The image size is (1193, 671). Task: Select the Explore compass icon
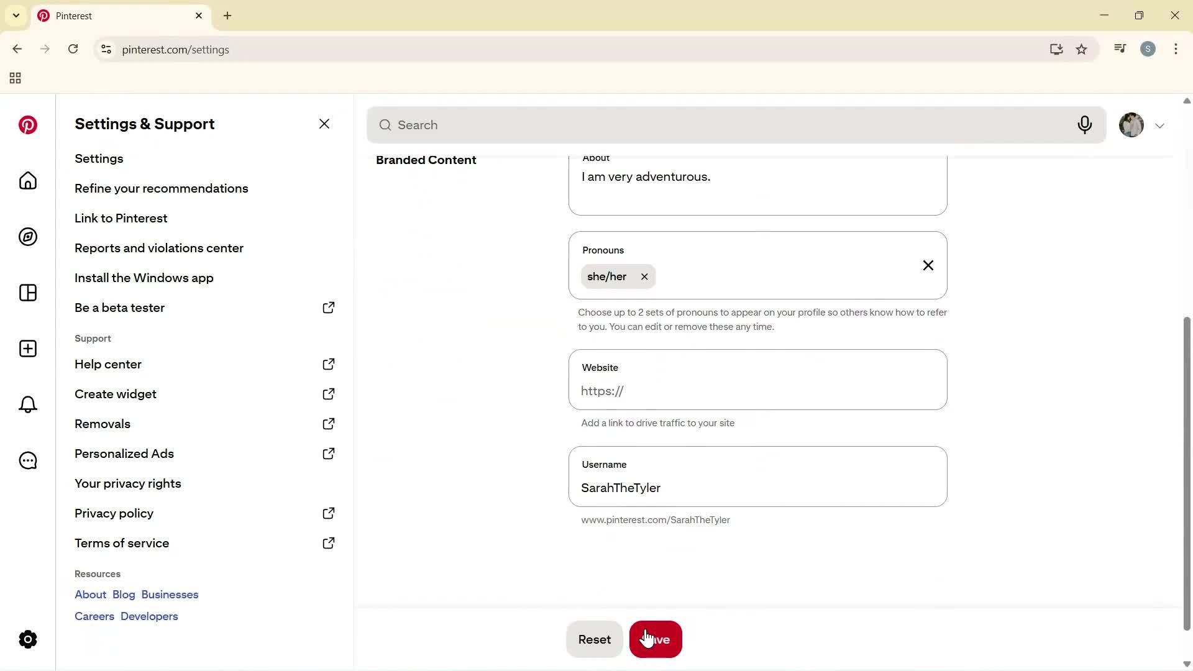pyautogui.click(x=27, y=237)
